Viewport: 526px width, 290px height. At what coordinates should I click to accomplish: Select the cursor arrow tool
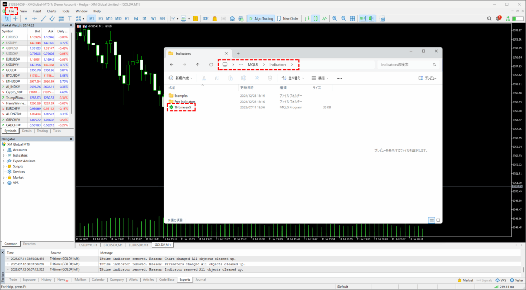pos(6,19)
